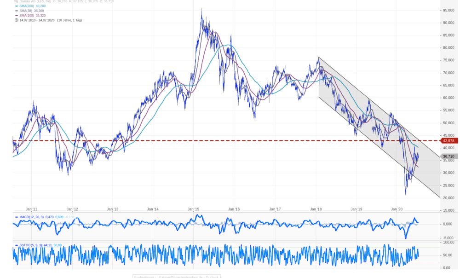Click the Jan '15 time axis label

[193, 209]
